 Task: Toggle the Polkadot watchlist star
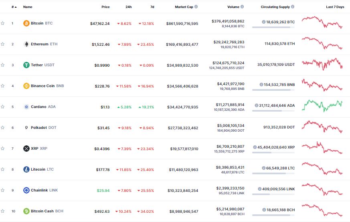pos(3,128)
